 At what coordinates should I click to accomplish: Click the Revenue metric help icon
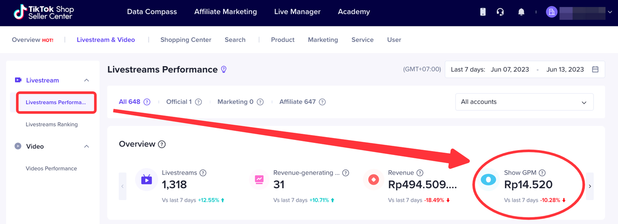[420, 173]
